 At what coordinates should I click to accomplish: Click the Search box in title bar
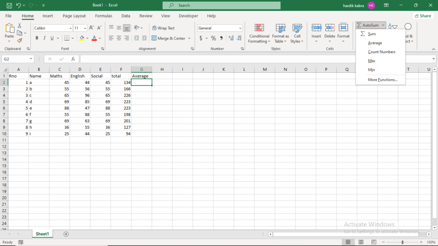click(x=222, y=5)
